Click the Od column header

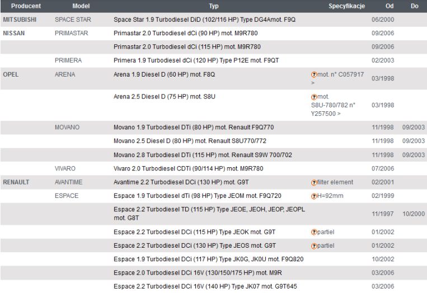[390, 6]
